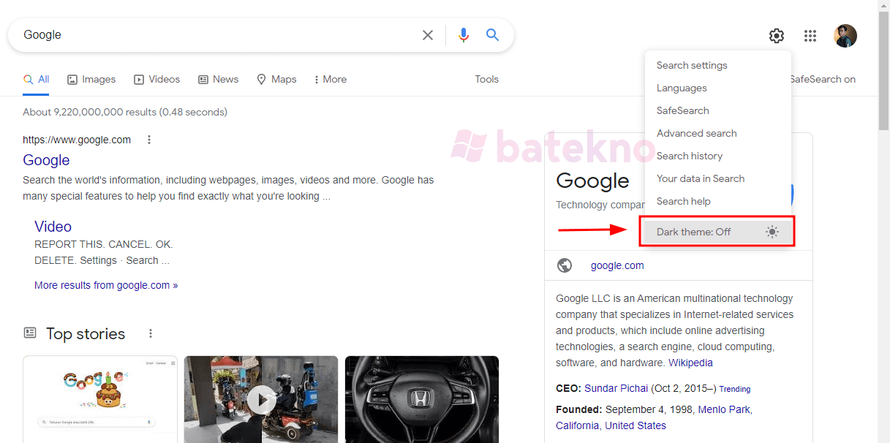Open the Google apps grid icon
Screen dimensions: 890x443
810,35
